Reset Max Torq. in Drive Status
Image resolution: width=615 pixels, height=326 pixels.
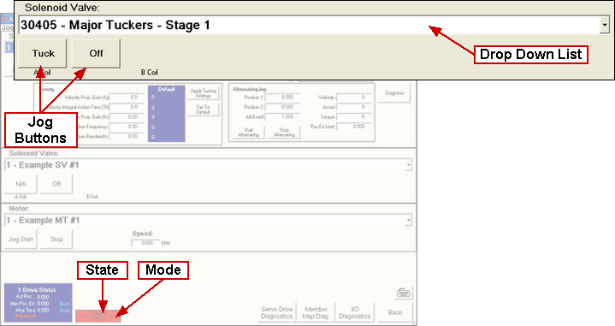click(65, 311)
